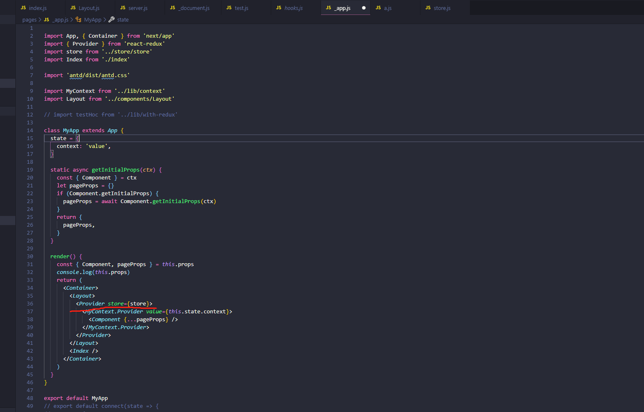
Task: Click commented 'export default connect' line 49
Action: tap(102, 406)
